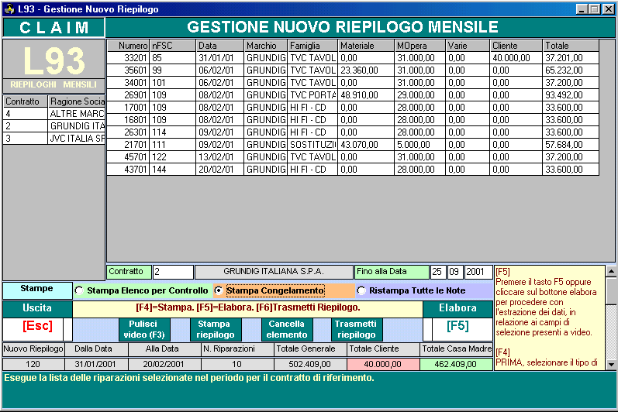Click the MOpera column header

point(419,46)
